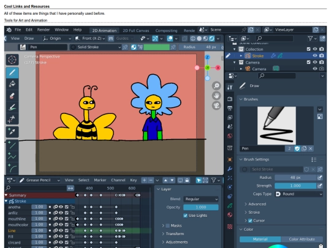Select the Fill bucket tool
This screenshot has height=248, width=331.
[12, 84]
